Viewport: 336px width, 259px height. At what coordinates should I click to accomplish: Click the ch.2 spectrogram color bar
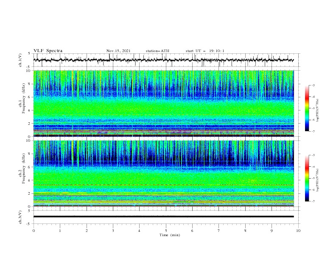click(307, 178)
